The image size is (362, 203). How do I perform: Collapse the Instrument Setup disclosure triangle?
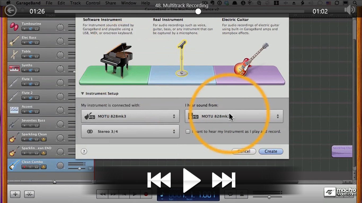(82, 93)
